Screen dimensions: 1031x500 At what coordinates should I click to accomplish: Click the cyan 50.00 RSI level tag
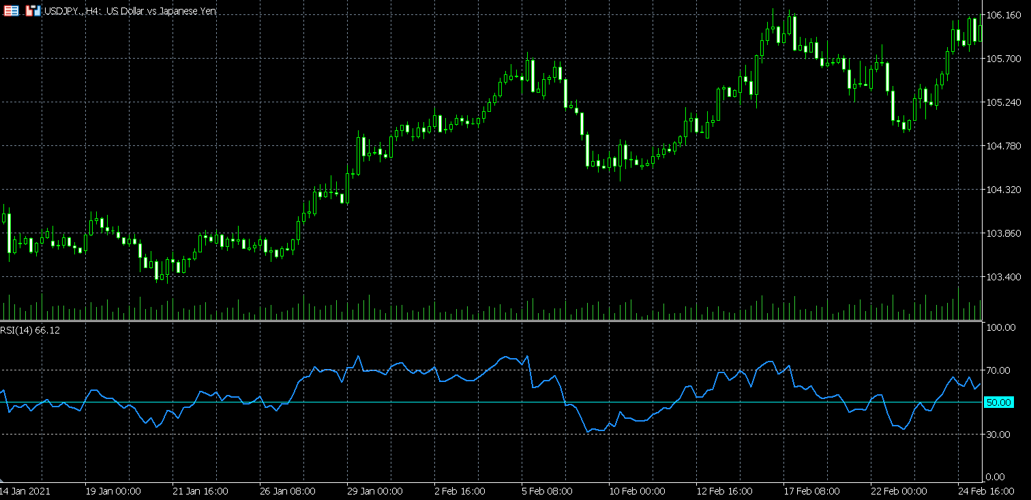[x=999, y=402]
